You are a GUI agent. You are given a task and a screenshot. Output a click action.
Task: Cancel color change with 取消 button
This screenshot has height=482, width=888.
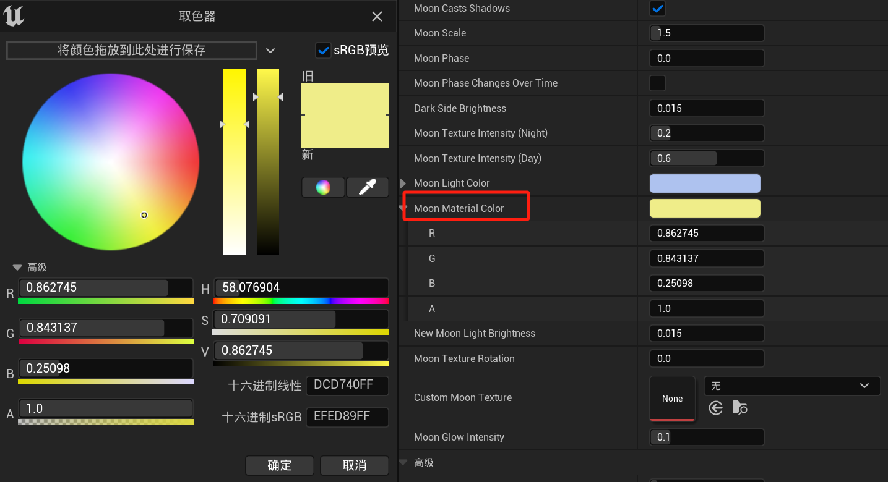pos(355,465)
